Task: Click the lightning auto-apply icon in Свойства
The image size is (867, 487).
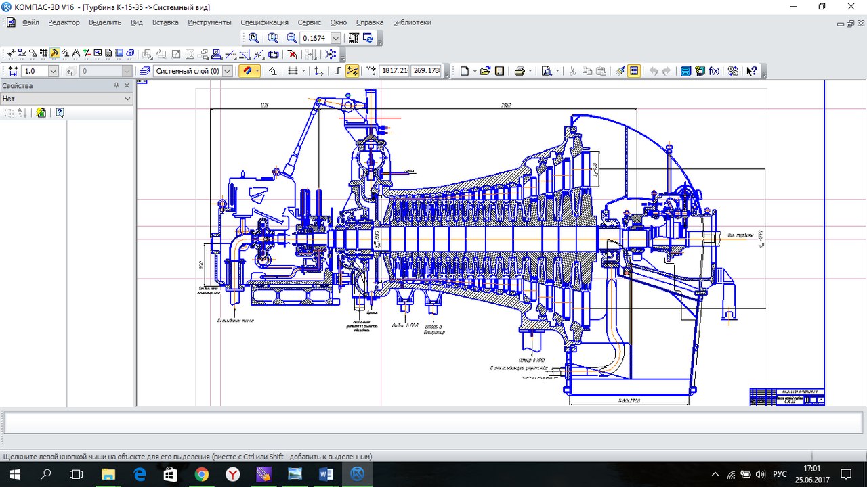Action: tap(41, 112)
